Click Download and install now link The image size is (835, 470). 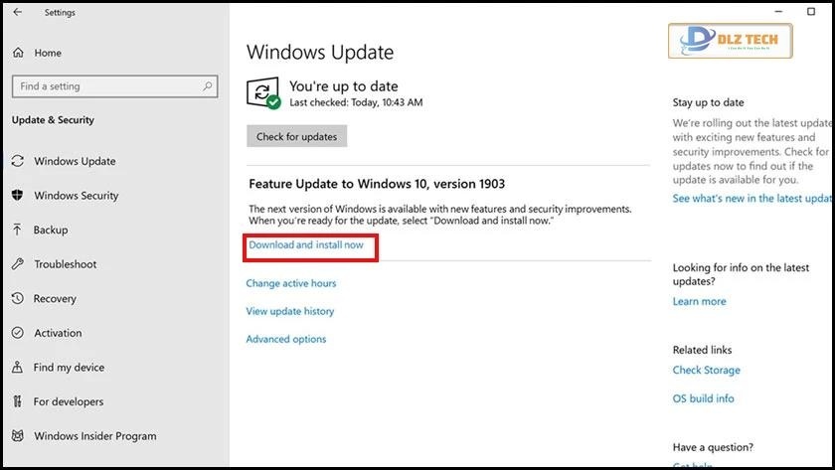(306, 244)
